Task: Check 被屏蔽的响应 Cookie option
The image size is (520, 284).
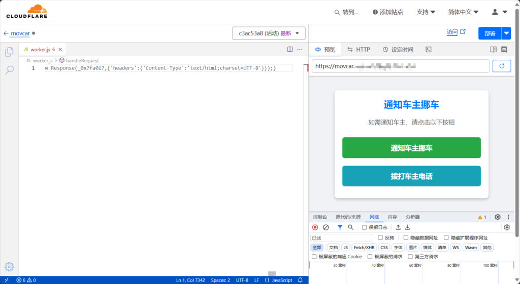Action: point(314,257)
